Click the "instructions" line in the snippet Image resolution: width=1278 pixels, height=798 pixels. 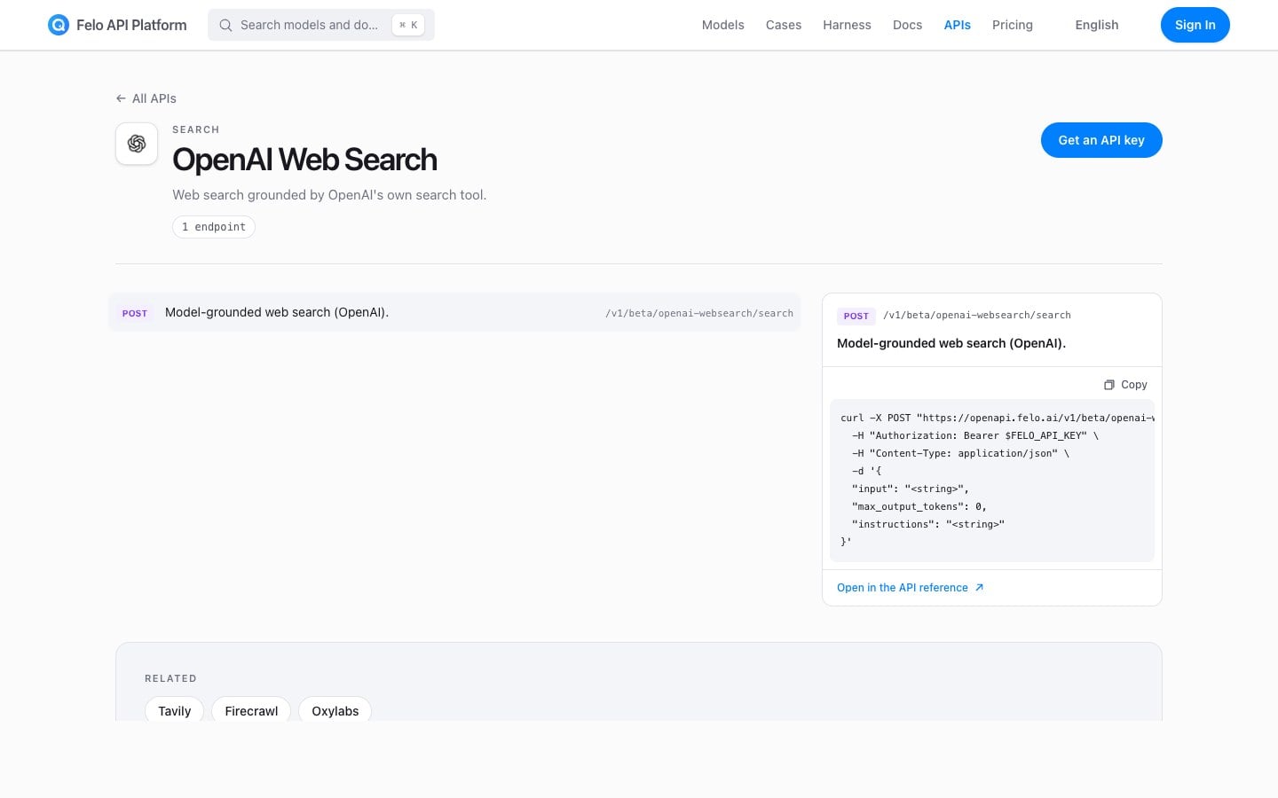coord(928,524)
